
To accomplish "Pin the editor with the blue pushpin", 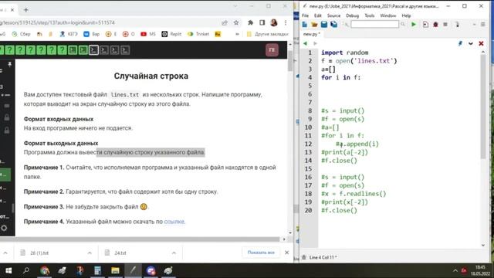I will pos(460,43).
